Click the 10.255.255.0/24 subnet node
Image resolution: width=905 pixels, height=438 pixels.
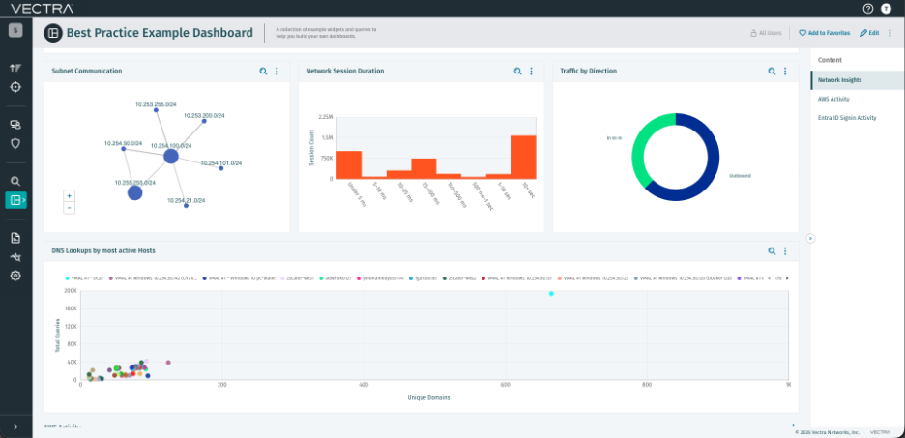[134, 192]
